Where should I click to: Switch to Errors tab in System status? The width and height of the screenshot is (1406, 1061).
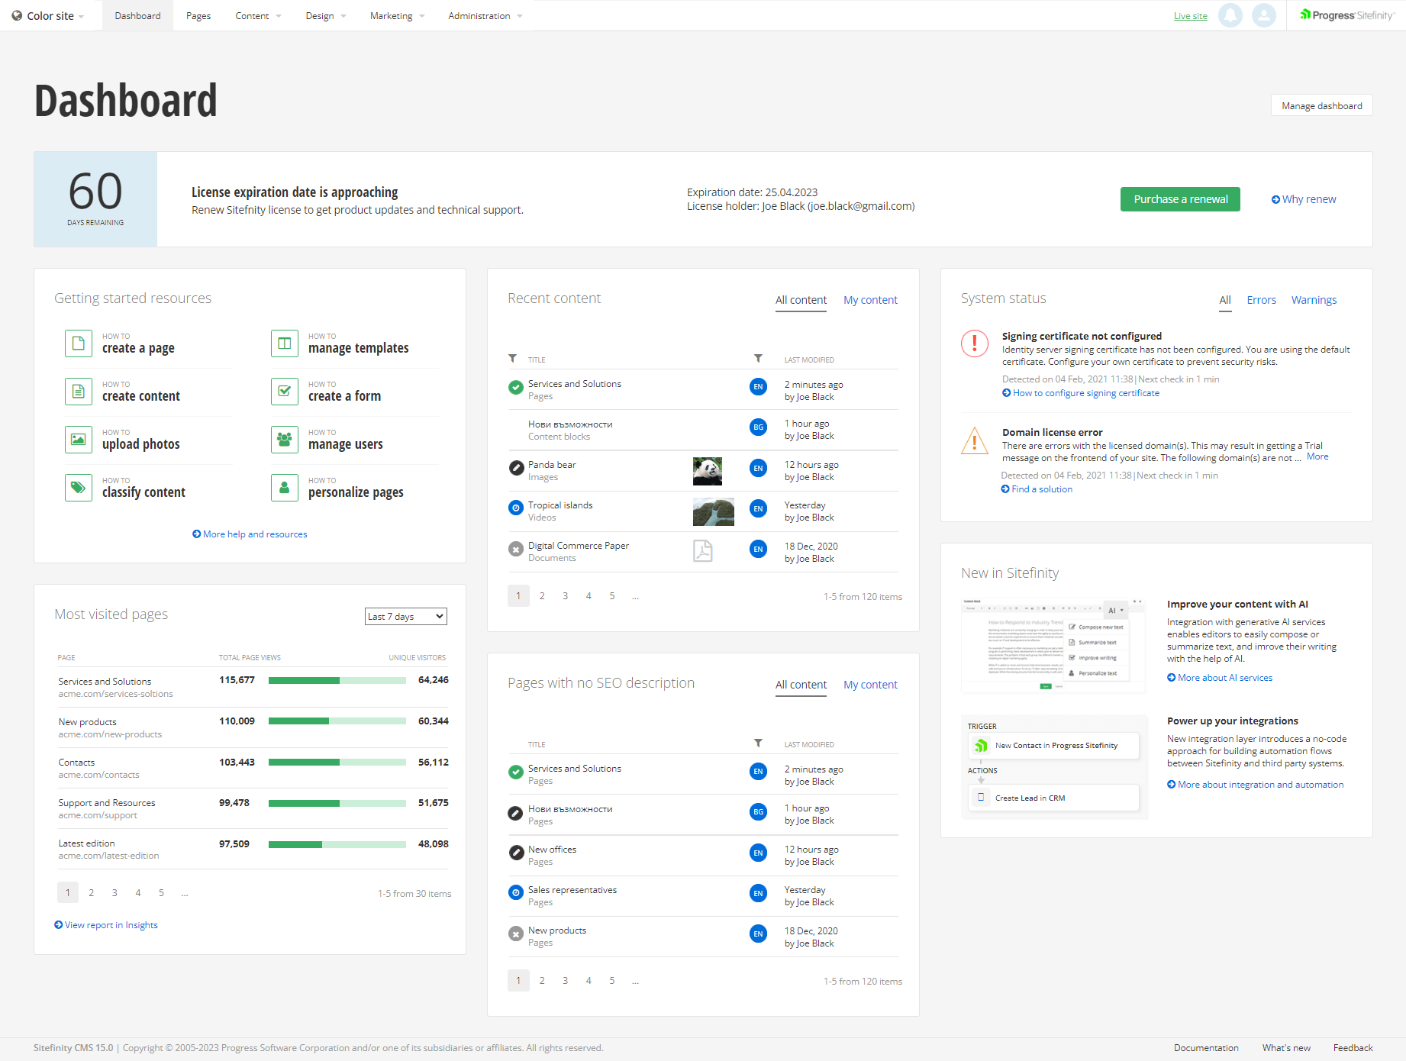tap(1261, 300)
